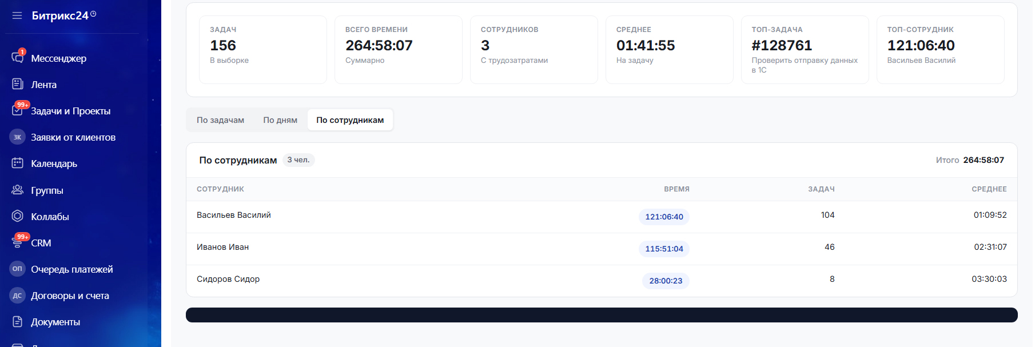This screenshot has width=1035, height=347.
Task: Open the Задачи и Проекты icon
Action: tap(18, 110)
